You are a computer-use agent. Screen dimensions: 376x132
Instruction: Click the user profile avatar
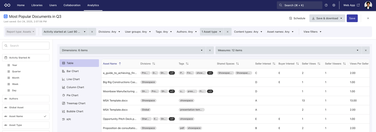[368, 5]
